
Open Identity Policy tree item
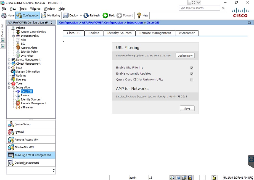pyautogui.click(x=29, y=52)
